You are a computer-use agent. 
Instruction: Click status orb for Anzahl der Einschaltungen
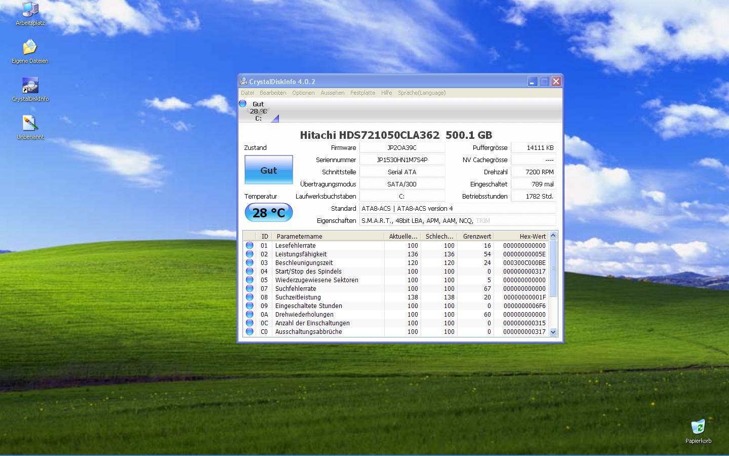coord(250,323)
